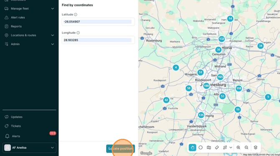Expand Locations & routes chevron
Screen dimensions: 280x156
click(53, 35)
